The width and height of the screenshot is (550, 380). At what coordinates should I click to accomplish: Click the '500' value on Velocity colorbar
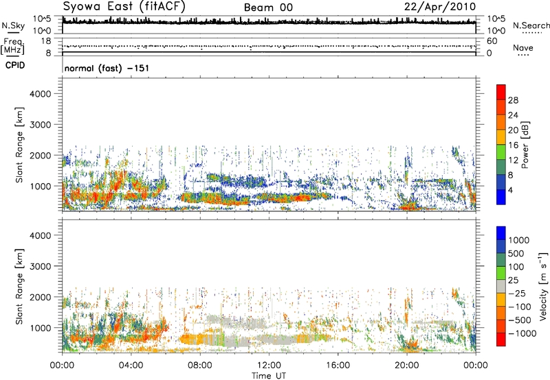click(516, 253)
